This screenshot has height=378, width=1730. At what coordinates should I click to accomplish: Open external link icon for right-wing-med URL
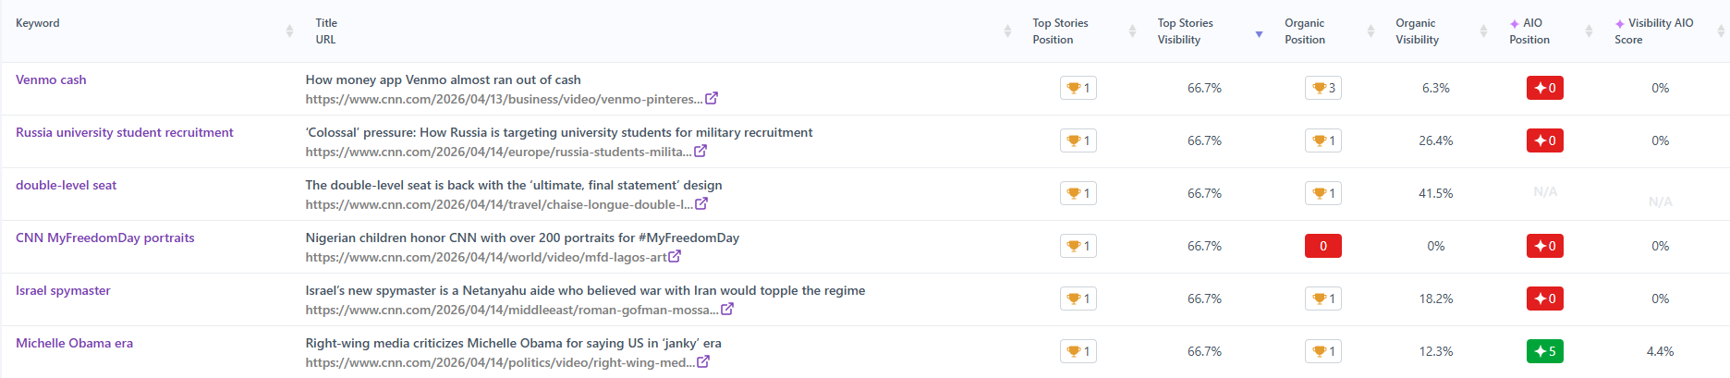click(x=703, y=361)
